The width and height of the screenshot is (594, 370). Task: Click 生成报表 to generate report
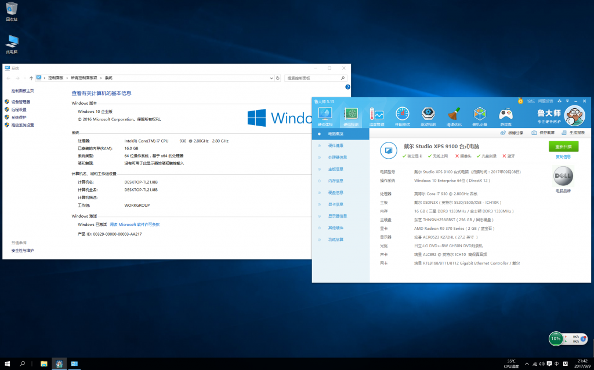coord(573,133)
